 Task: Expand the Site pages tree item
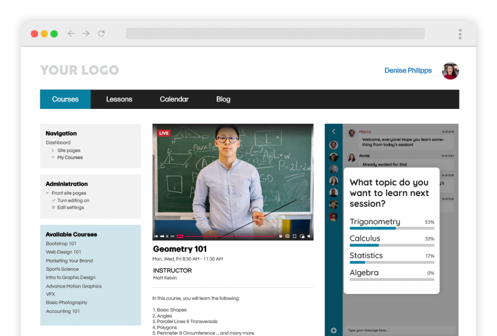53,151
